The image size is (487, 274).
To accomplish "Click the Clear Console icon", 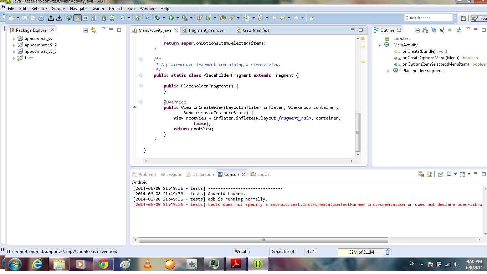I will 421,174.
